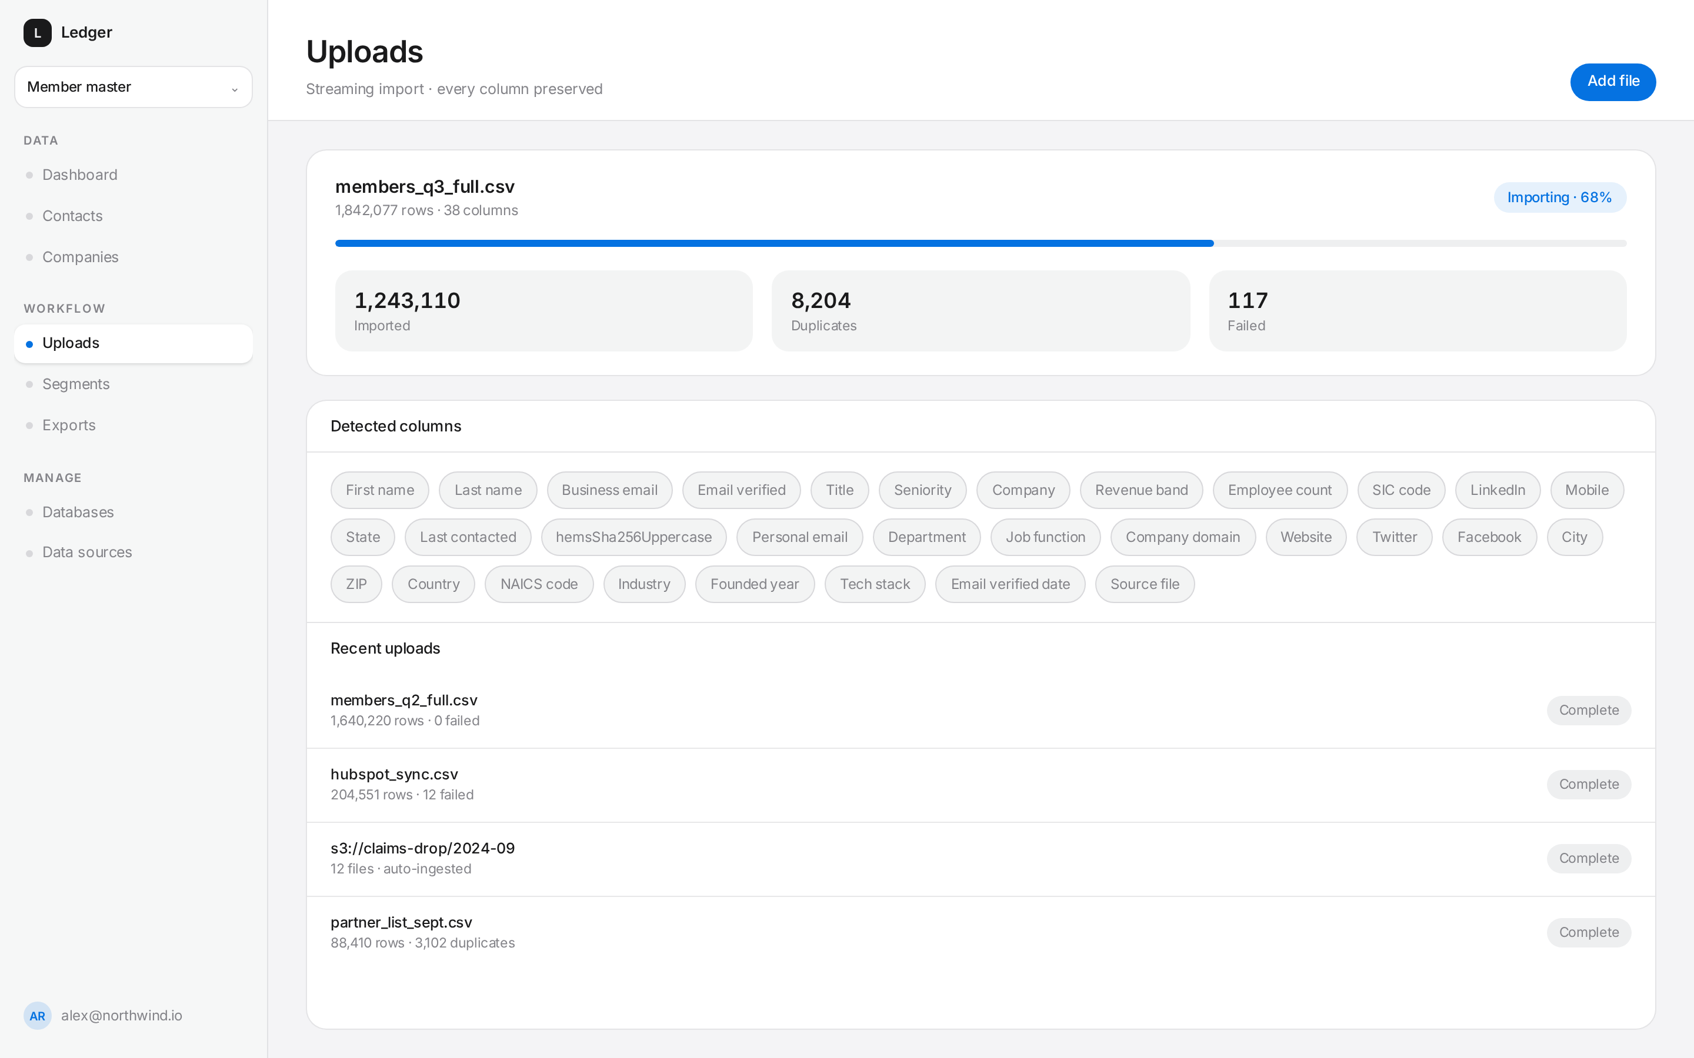Select the Job function column chip

[x=1045, y=537]
